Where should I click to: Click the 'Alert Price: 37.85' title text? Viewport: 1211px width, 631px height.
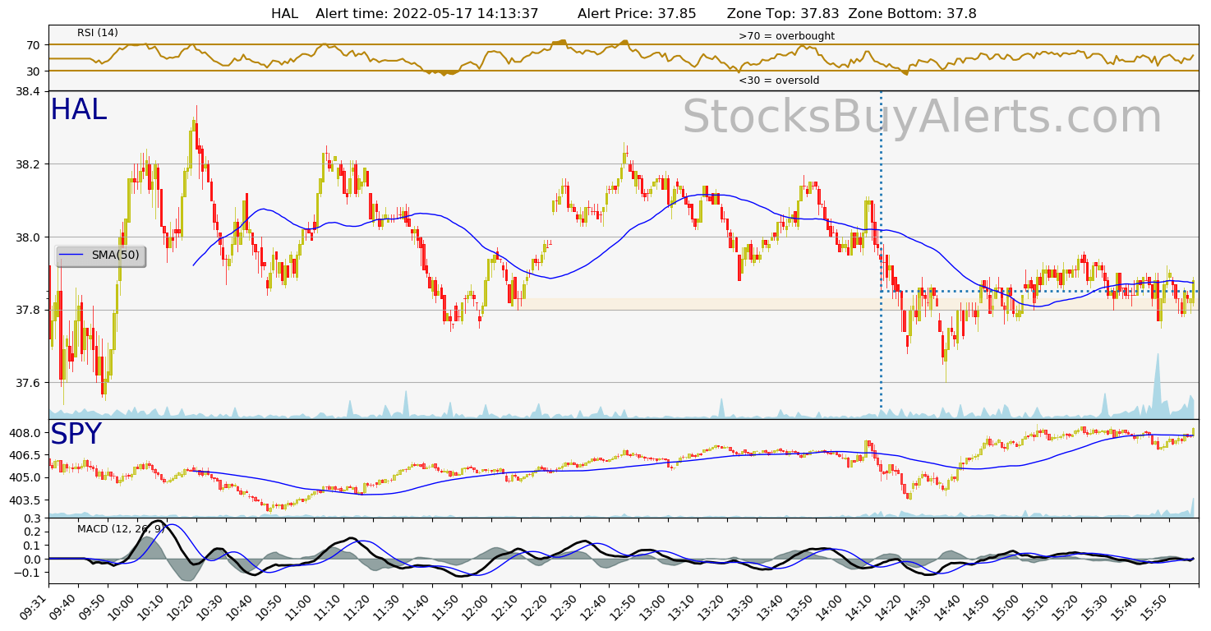pyautogui.click(x=637, y=13)
